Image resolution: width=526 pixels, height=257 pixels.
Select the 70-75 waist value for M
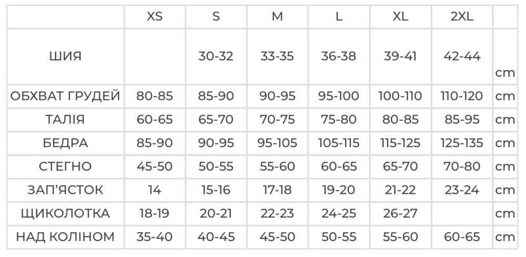point(277,119)
